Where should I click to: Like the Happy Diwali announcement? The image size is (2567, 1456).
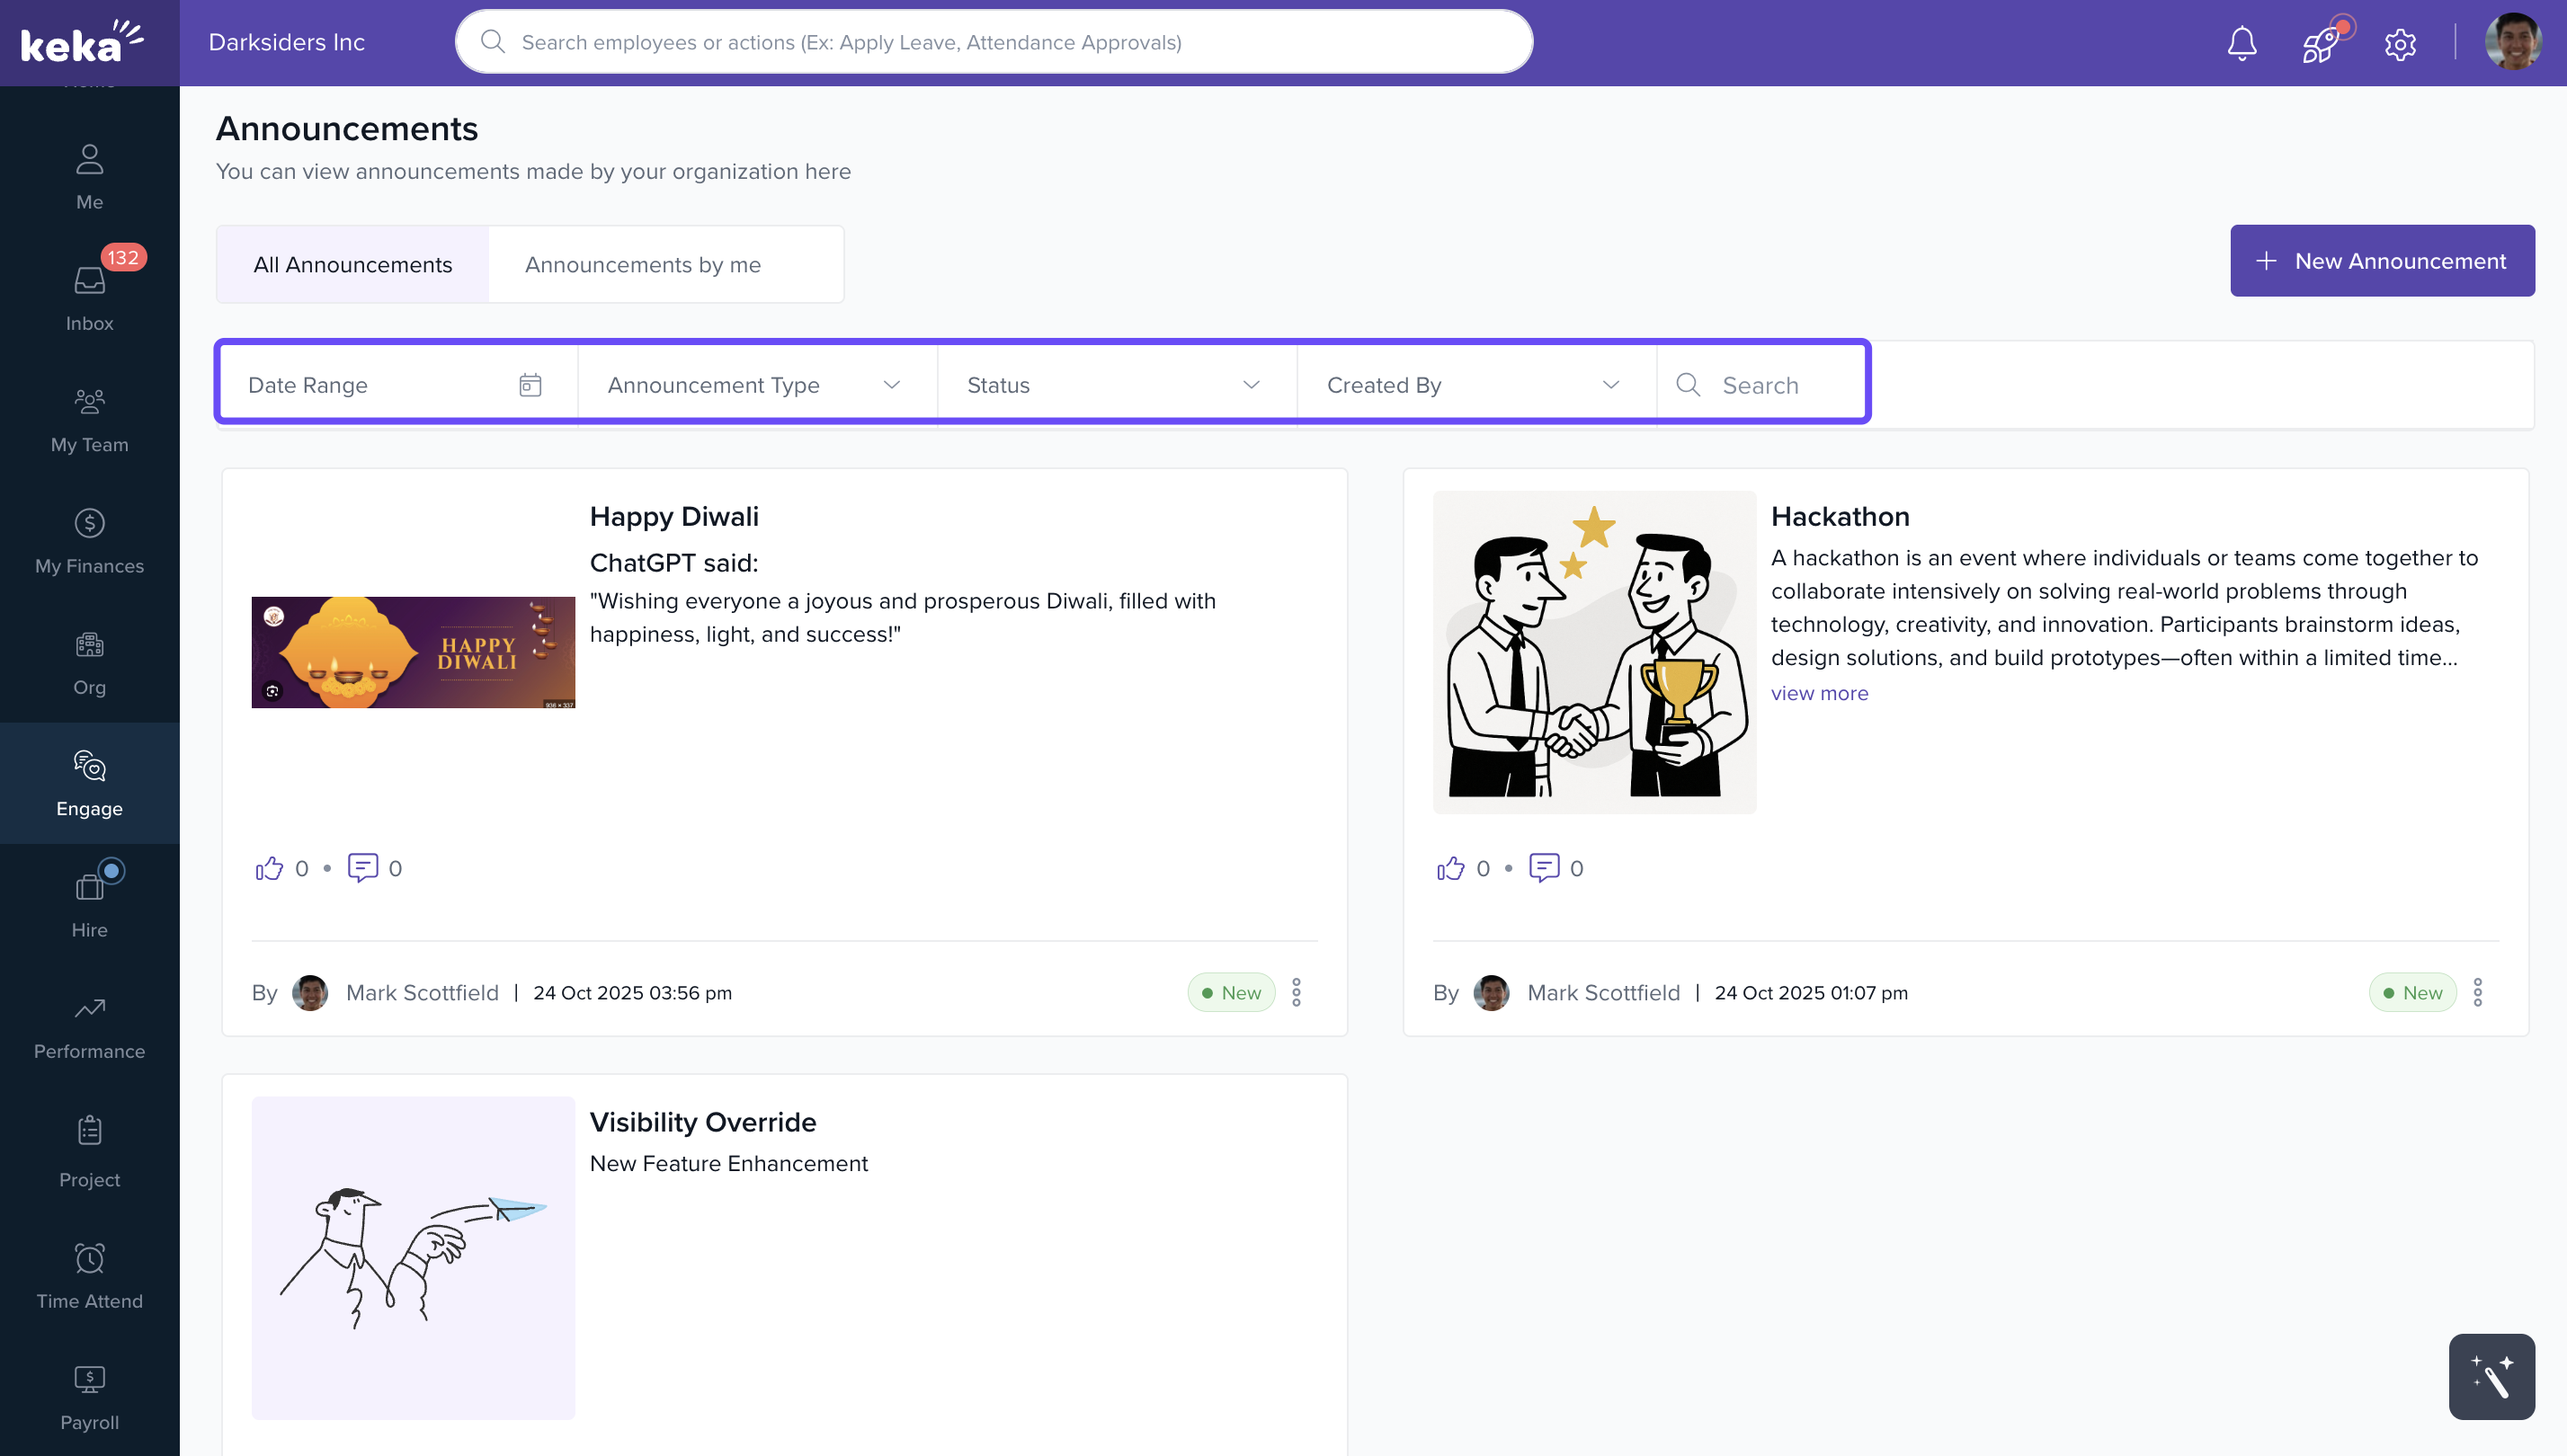point(269,868)
